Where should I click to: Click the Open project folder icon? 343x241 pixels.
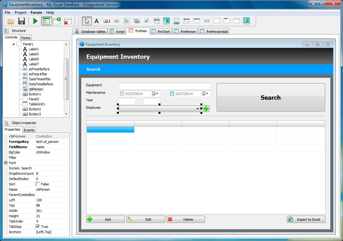tap(11, 21)
